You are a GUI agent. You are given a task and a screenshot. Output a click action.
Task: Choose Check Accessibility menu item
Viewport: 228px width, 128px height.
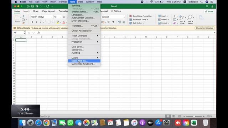click(x=84, y=31)
